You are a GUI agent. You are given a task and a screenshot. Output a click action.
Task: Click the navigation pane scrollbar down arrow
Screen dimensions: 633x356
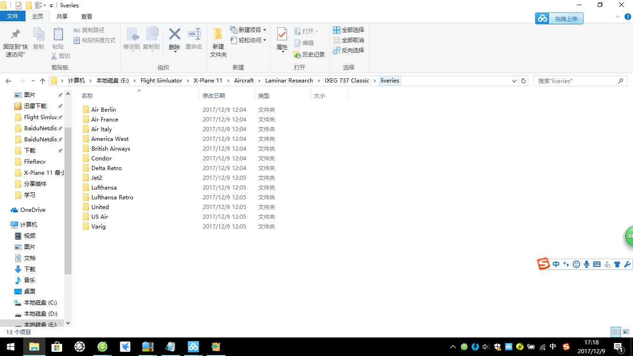[68, 323]
